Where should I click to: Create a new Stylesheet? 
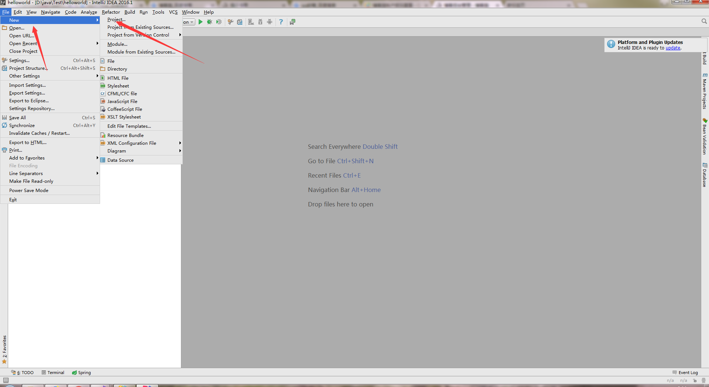pyautogui.click(x=141, y=86)
